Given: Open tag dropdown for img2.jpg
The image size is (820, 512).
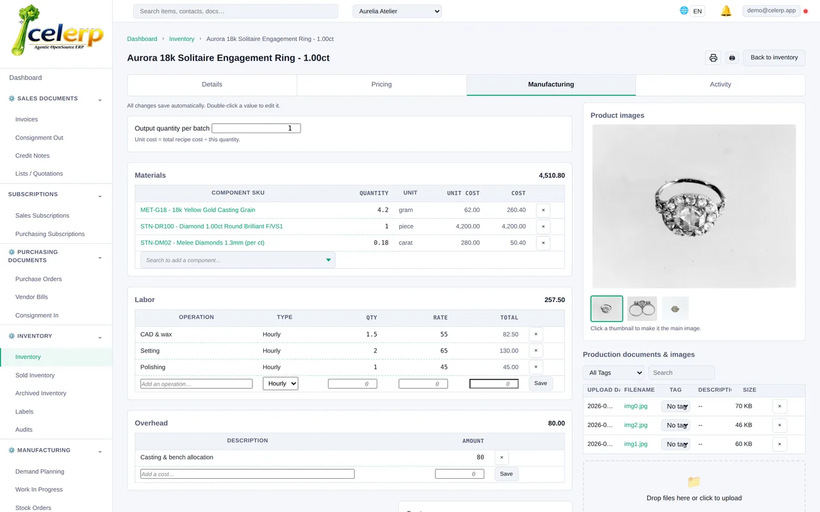Looking at the screenshot, I should pos(676,425).
